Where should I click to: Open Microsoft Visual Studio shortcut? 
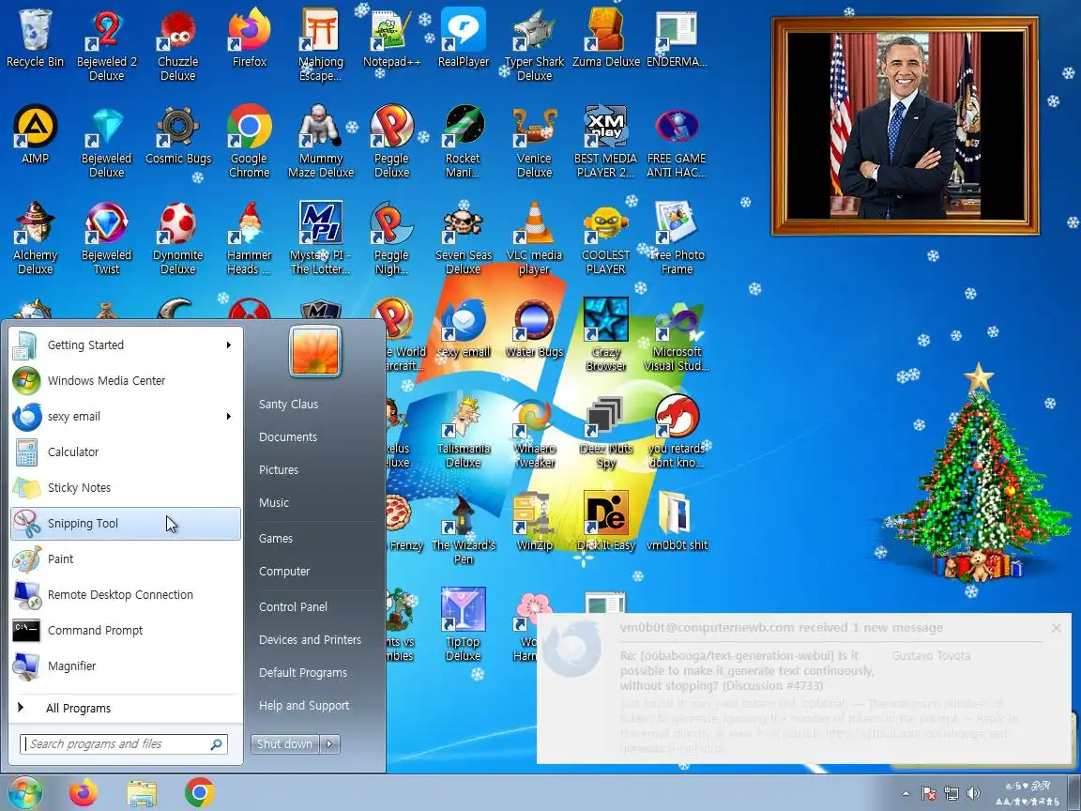[x=677, y=334]
